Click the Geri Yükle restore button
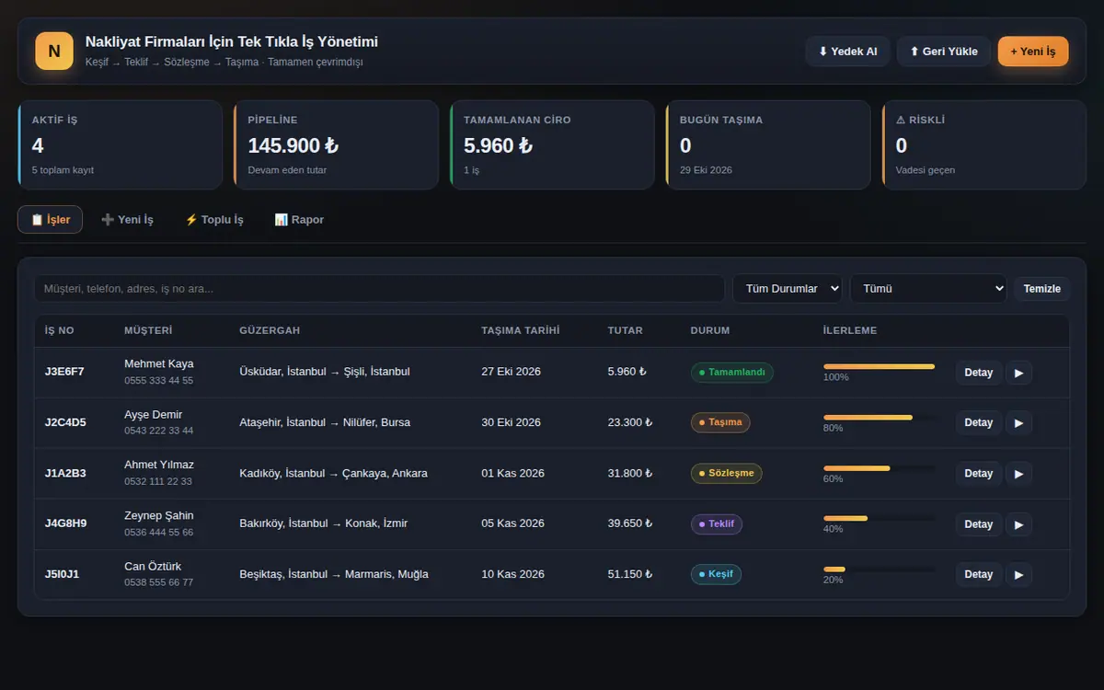The height and width of the screenshot is (690, 1104). tap(944, 52)
